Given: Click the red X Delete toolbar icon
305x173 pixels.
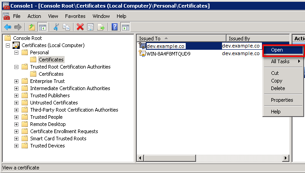Looking at the screenshot, I should (x=80, y=27).
